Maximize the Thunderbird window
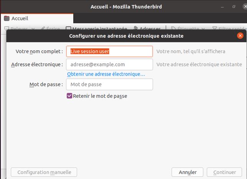The width and height of the screenshot is (247, 179). coord(234,6)
